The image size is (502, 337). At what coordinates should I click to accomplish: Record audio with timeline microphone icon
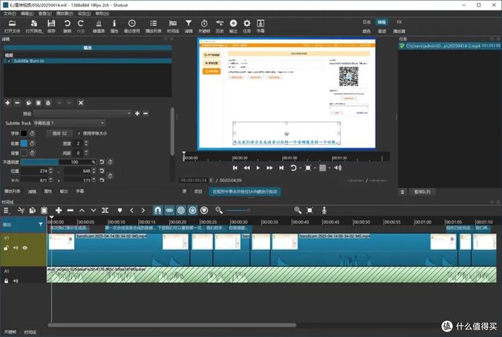pos(324,210)
